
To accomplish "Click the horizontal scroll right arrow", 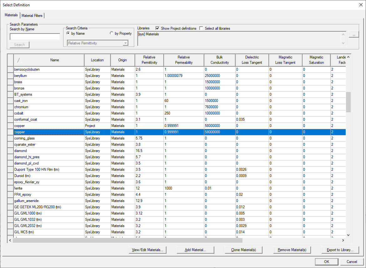I will [343, 240].
